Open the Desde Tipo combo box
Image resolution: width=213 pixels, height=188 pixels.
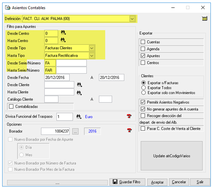(x=92, y=48)
